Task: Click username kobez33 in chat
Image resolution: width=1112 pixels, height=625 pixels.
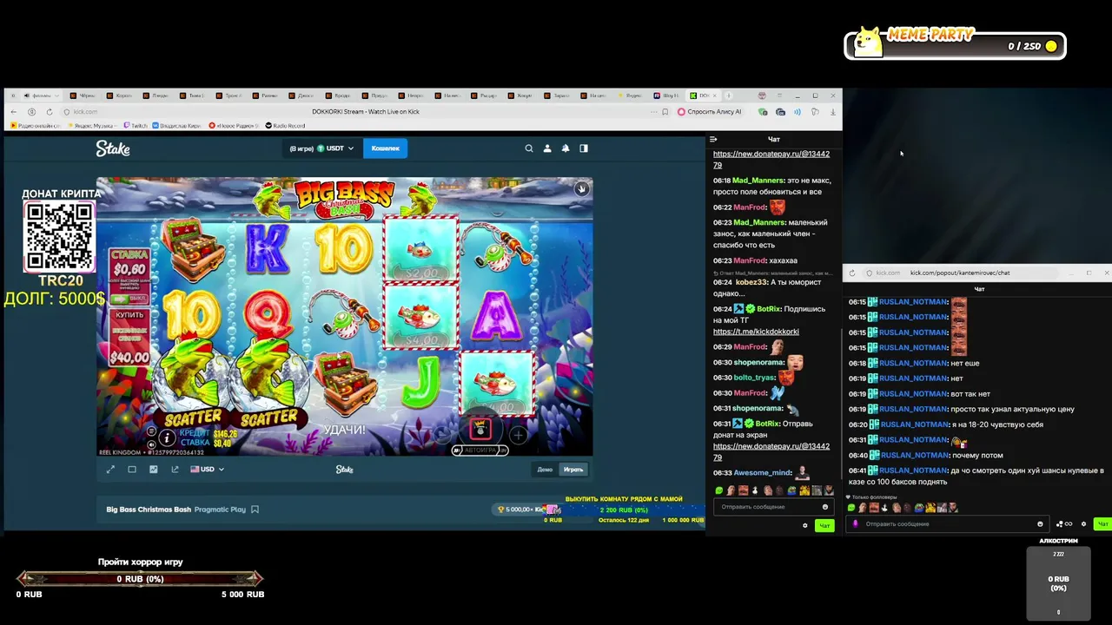Action: pyautogui.click(x=751, y=282)
